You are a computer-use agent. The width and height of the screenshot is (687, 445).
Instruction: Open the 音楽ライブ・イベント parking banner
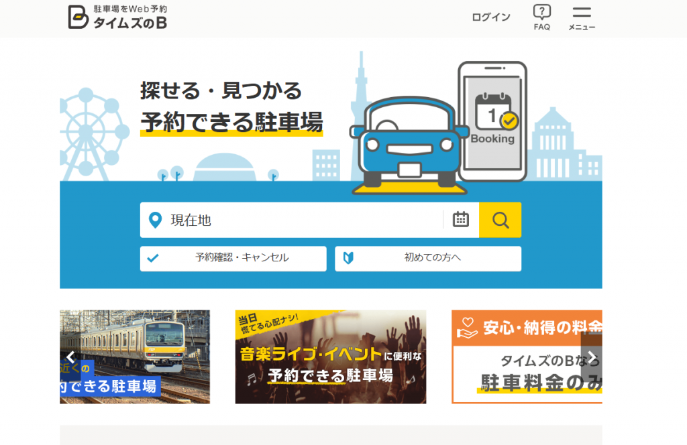point(330,357)
